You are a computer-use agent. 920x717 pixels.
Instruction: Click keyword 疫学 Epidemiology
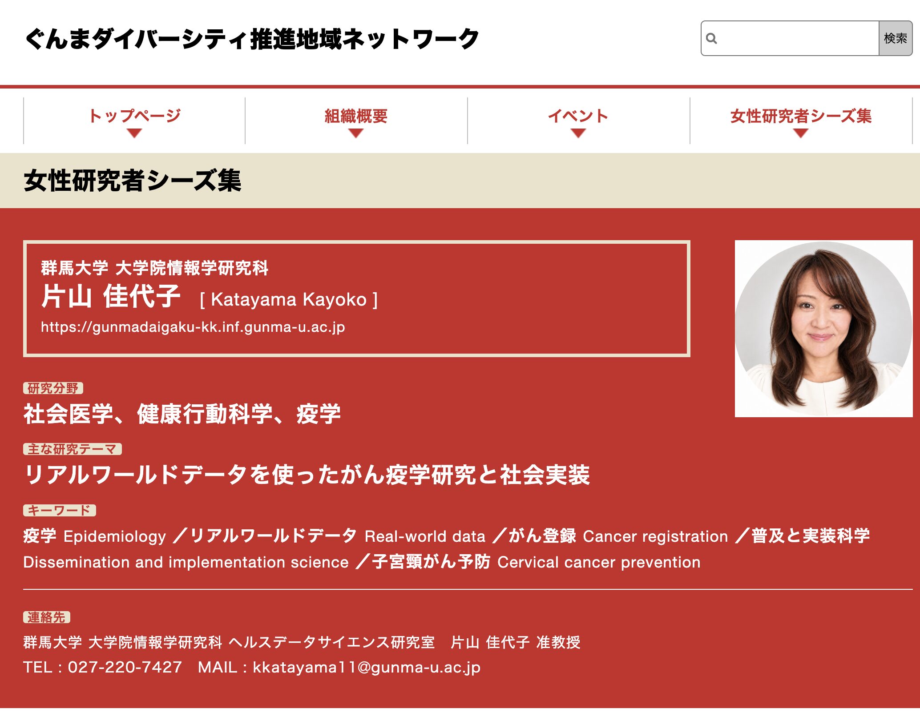(x=95, y=536)
